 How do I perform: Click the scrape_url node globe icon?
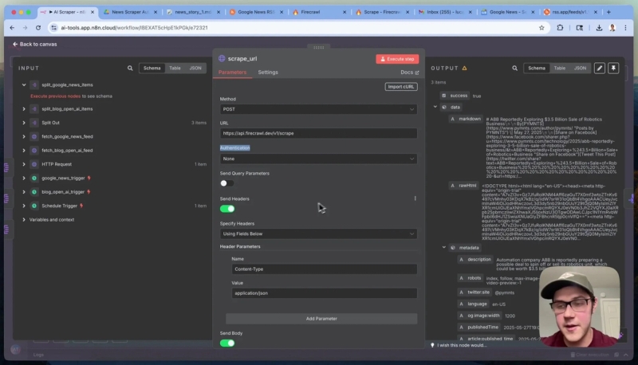click(222, 58)
